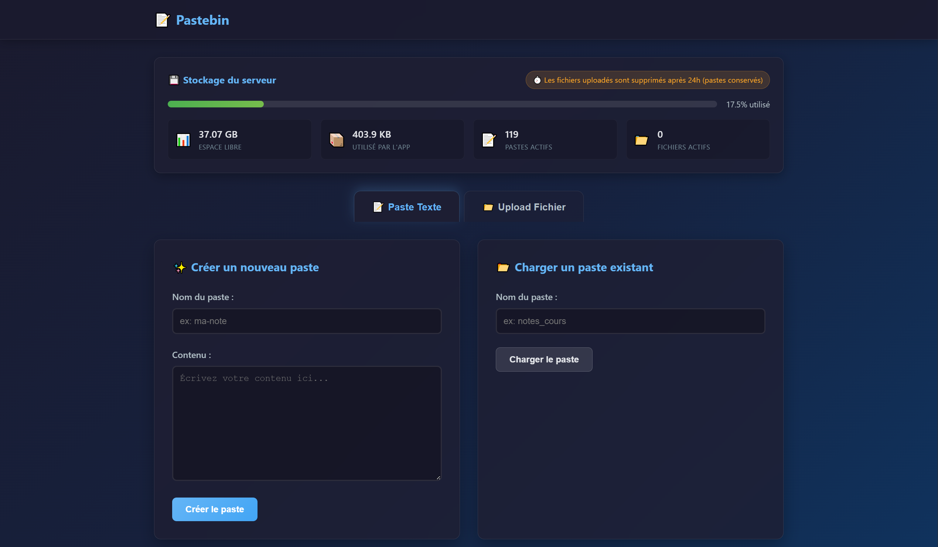Click the folder icon inside the Upload Fichier tab
The width and height of the screenshot is (938, 547).
488,207
